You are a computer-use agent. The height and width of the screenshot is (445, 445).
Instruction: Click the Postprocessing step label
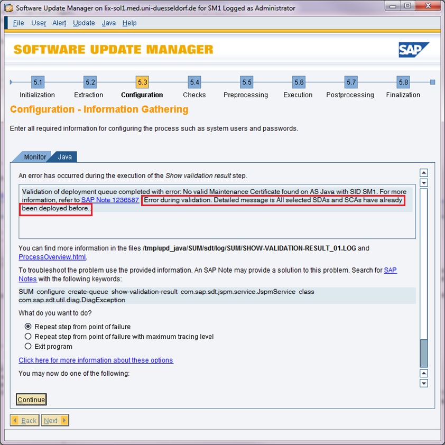[350, 95]
